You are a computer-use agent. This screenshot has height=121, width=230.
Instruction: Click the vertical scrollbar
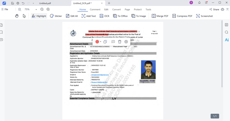coord(222,54)
